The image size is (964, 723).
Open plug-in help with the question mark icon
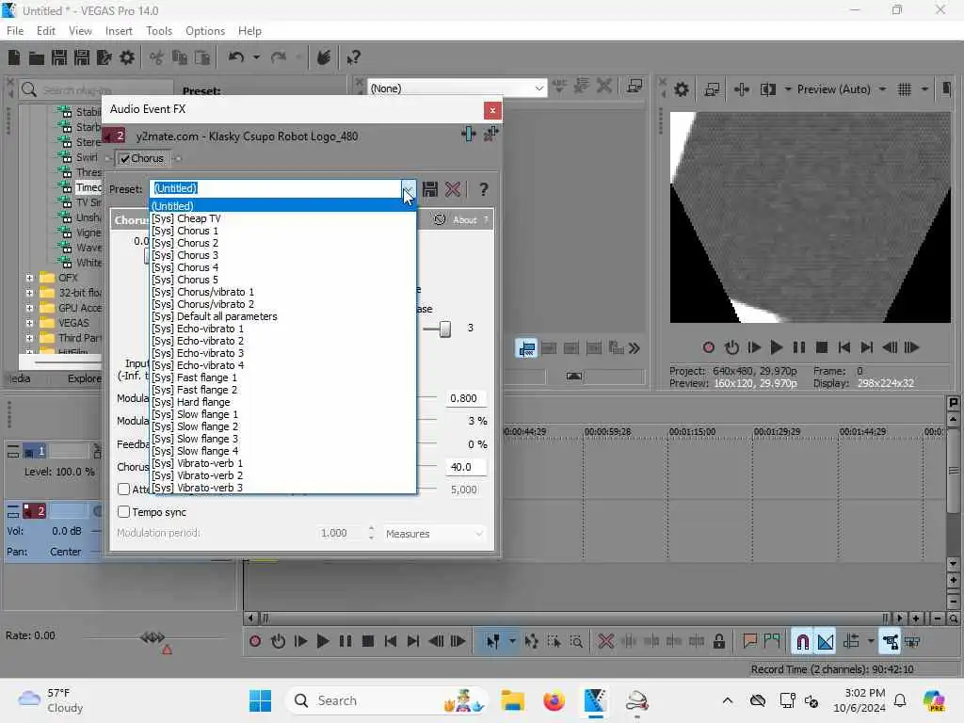tap(484, 188)
